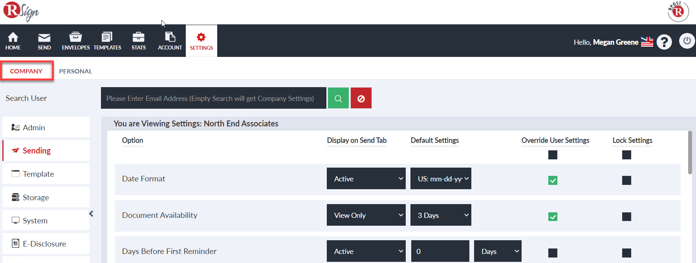
Task: Click the settings list vertical scrollbar
Action: [x=690, y=153]
